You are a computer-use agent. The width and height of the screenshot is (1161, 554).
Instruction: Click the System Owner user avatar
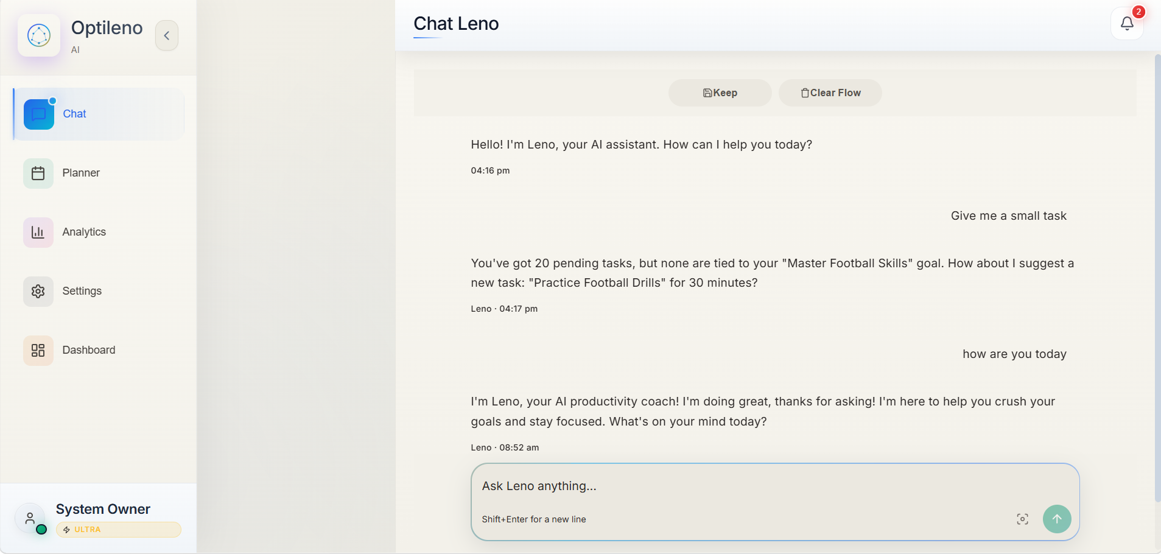click(30, 518)
